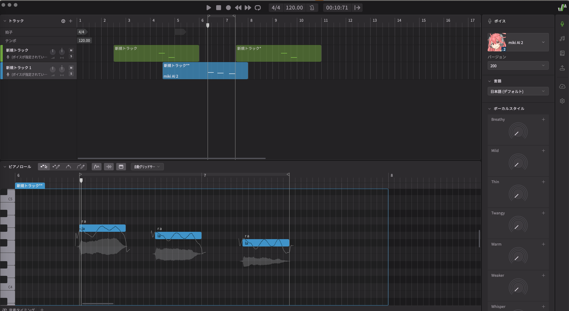Open the settings gear sidebar icon
Viewport: 569px width, 311px height.
pyautogui.click(x=562, y=101)
